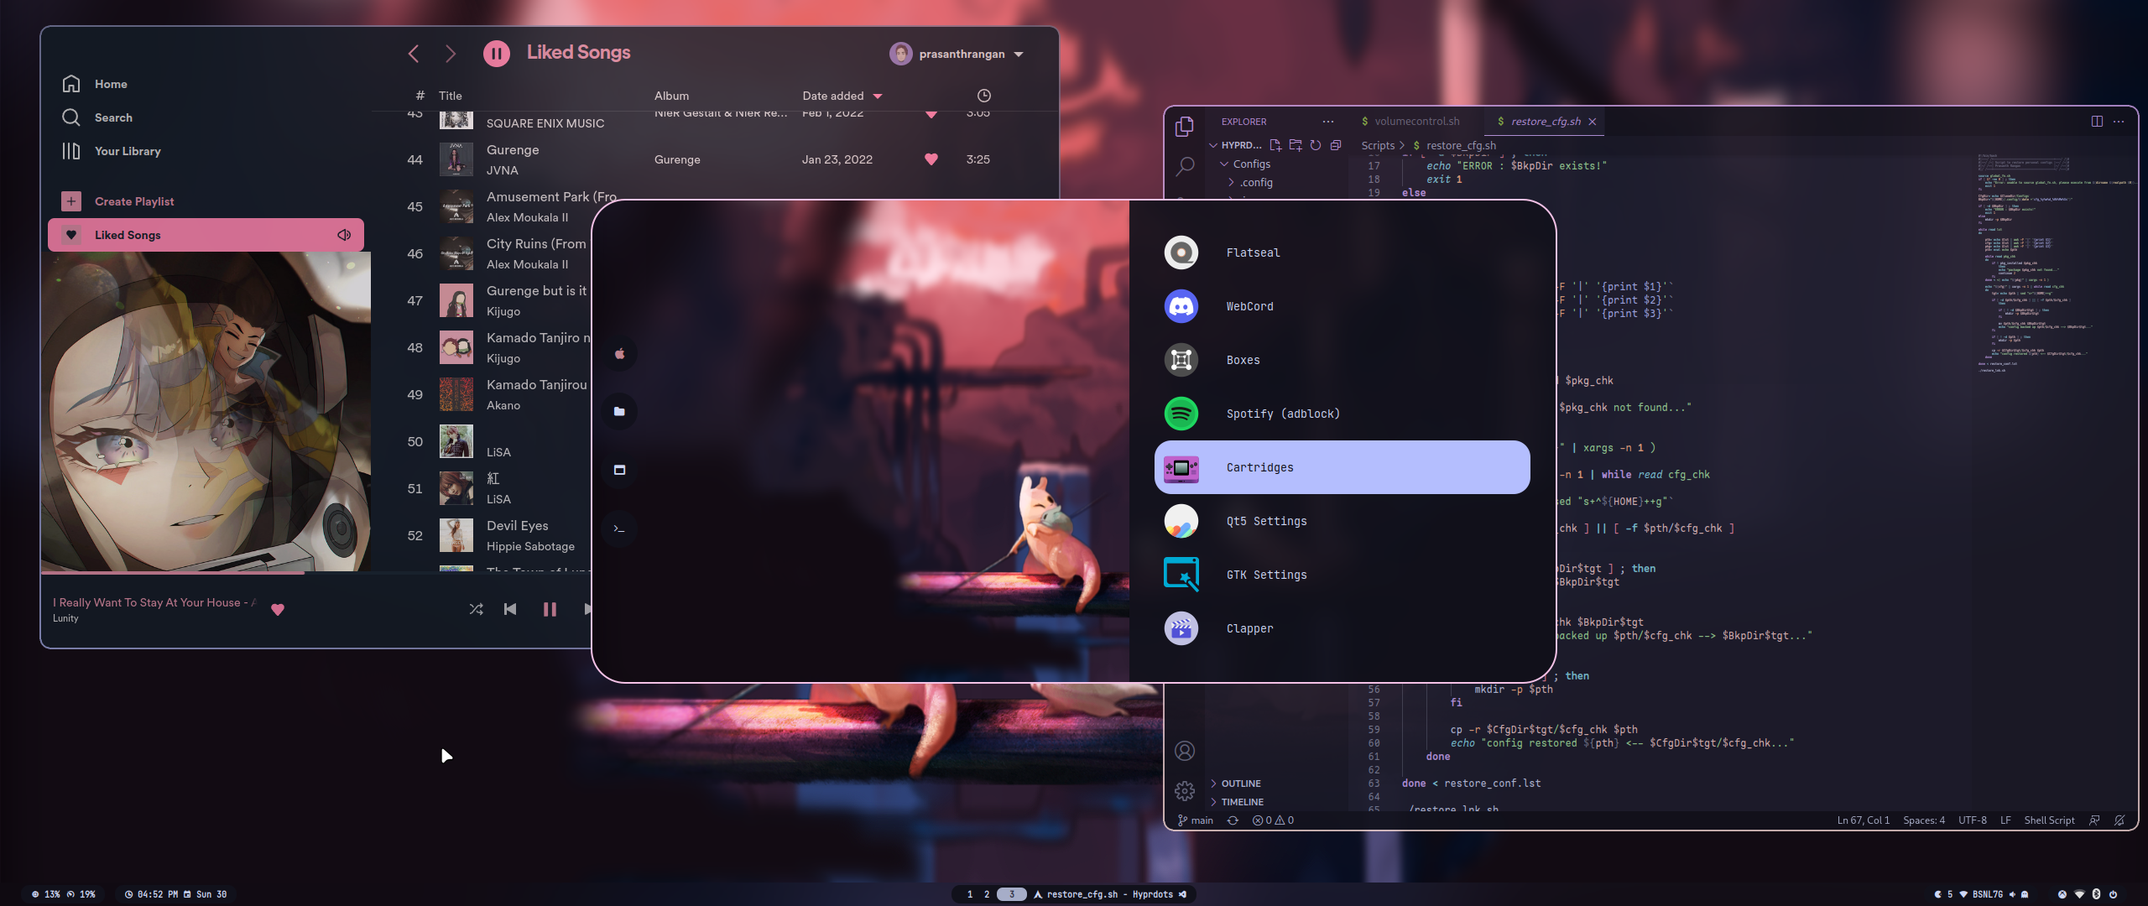
Task: Expand the OUTLINE section
Action: pos(1240,784)
